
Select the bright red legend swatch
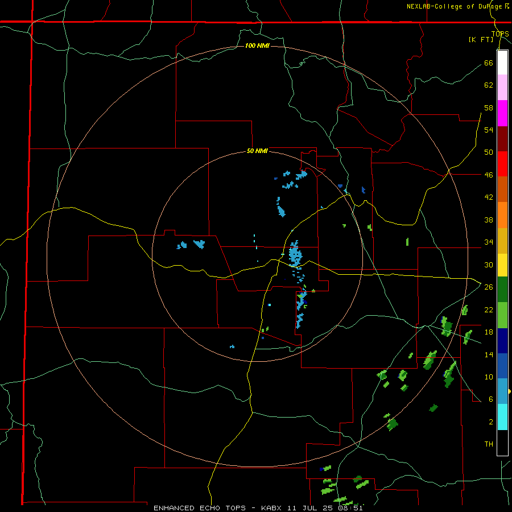(x=502, y=164)
